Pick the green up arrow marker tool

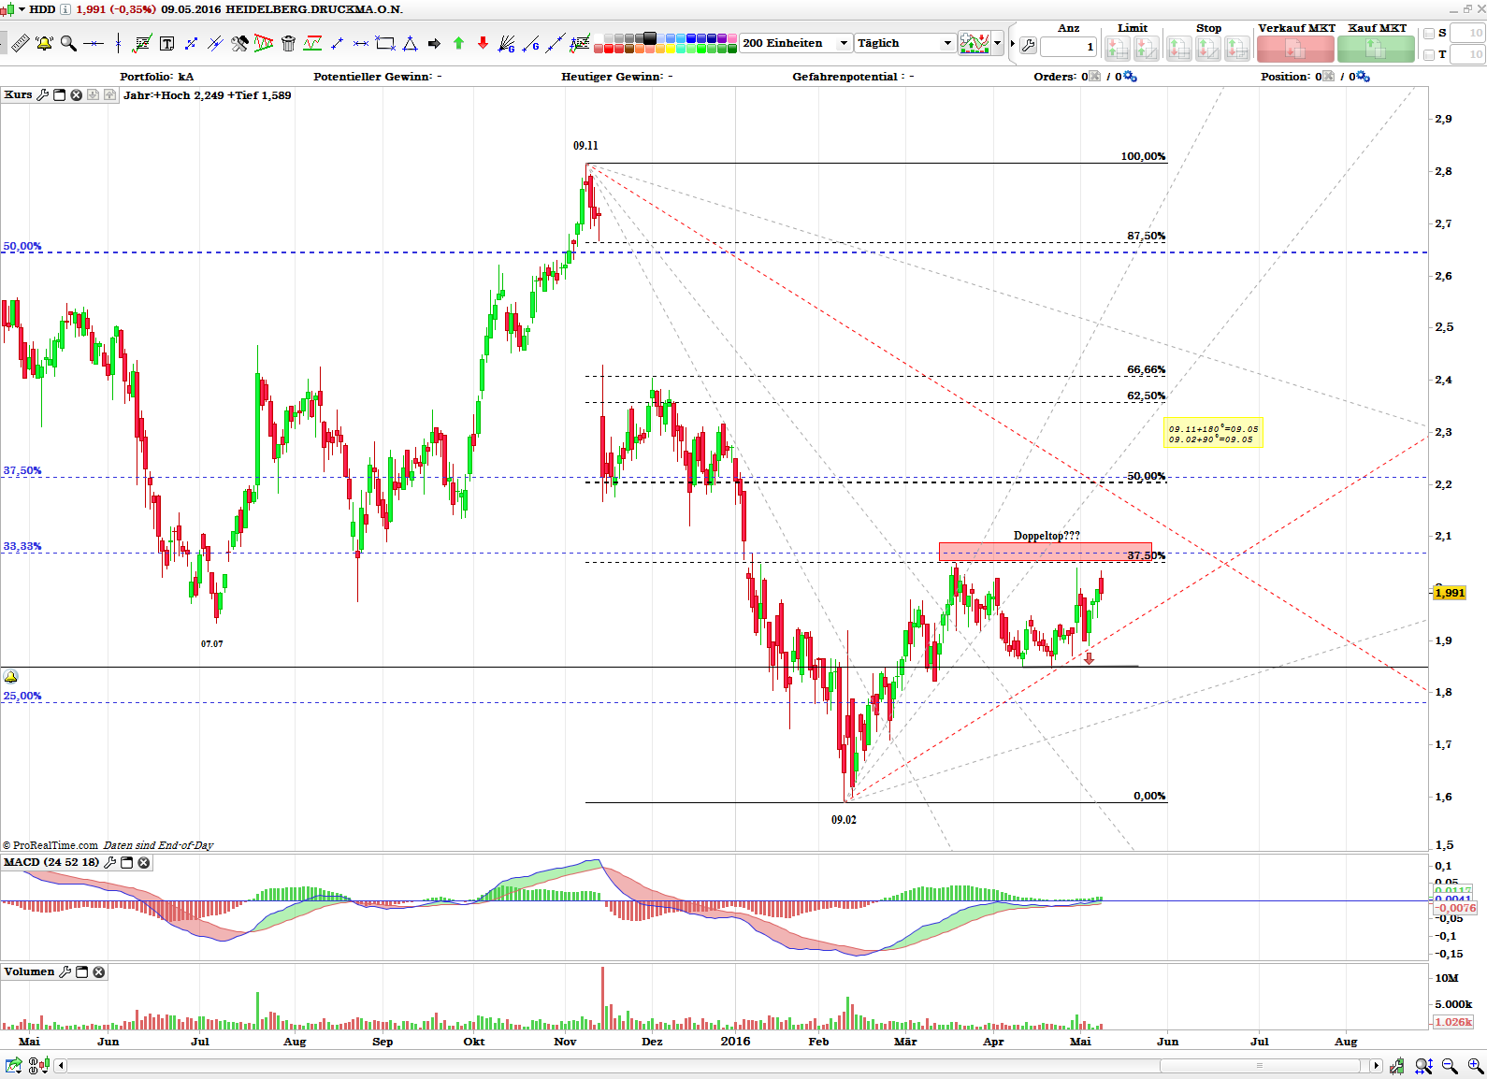click(458, 43)
